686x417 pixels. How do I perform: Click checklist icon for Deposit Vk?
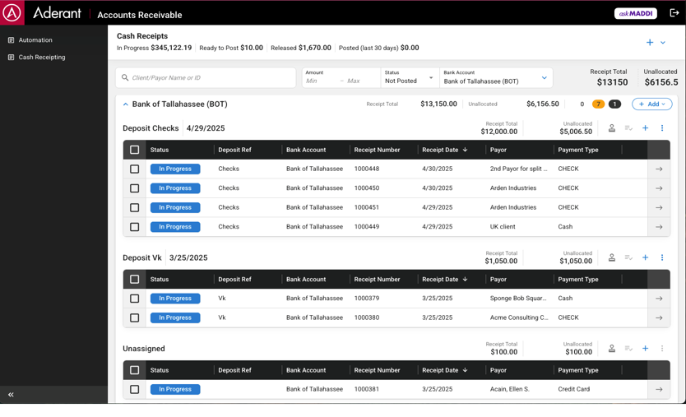click(628, 257)
